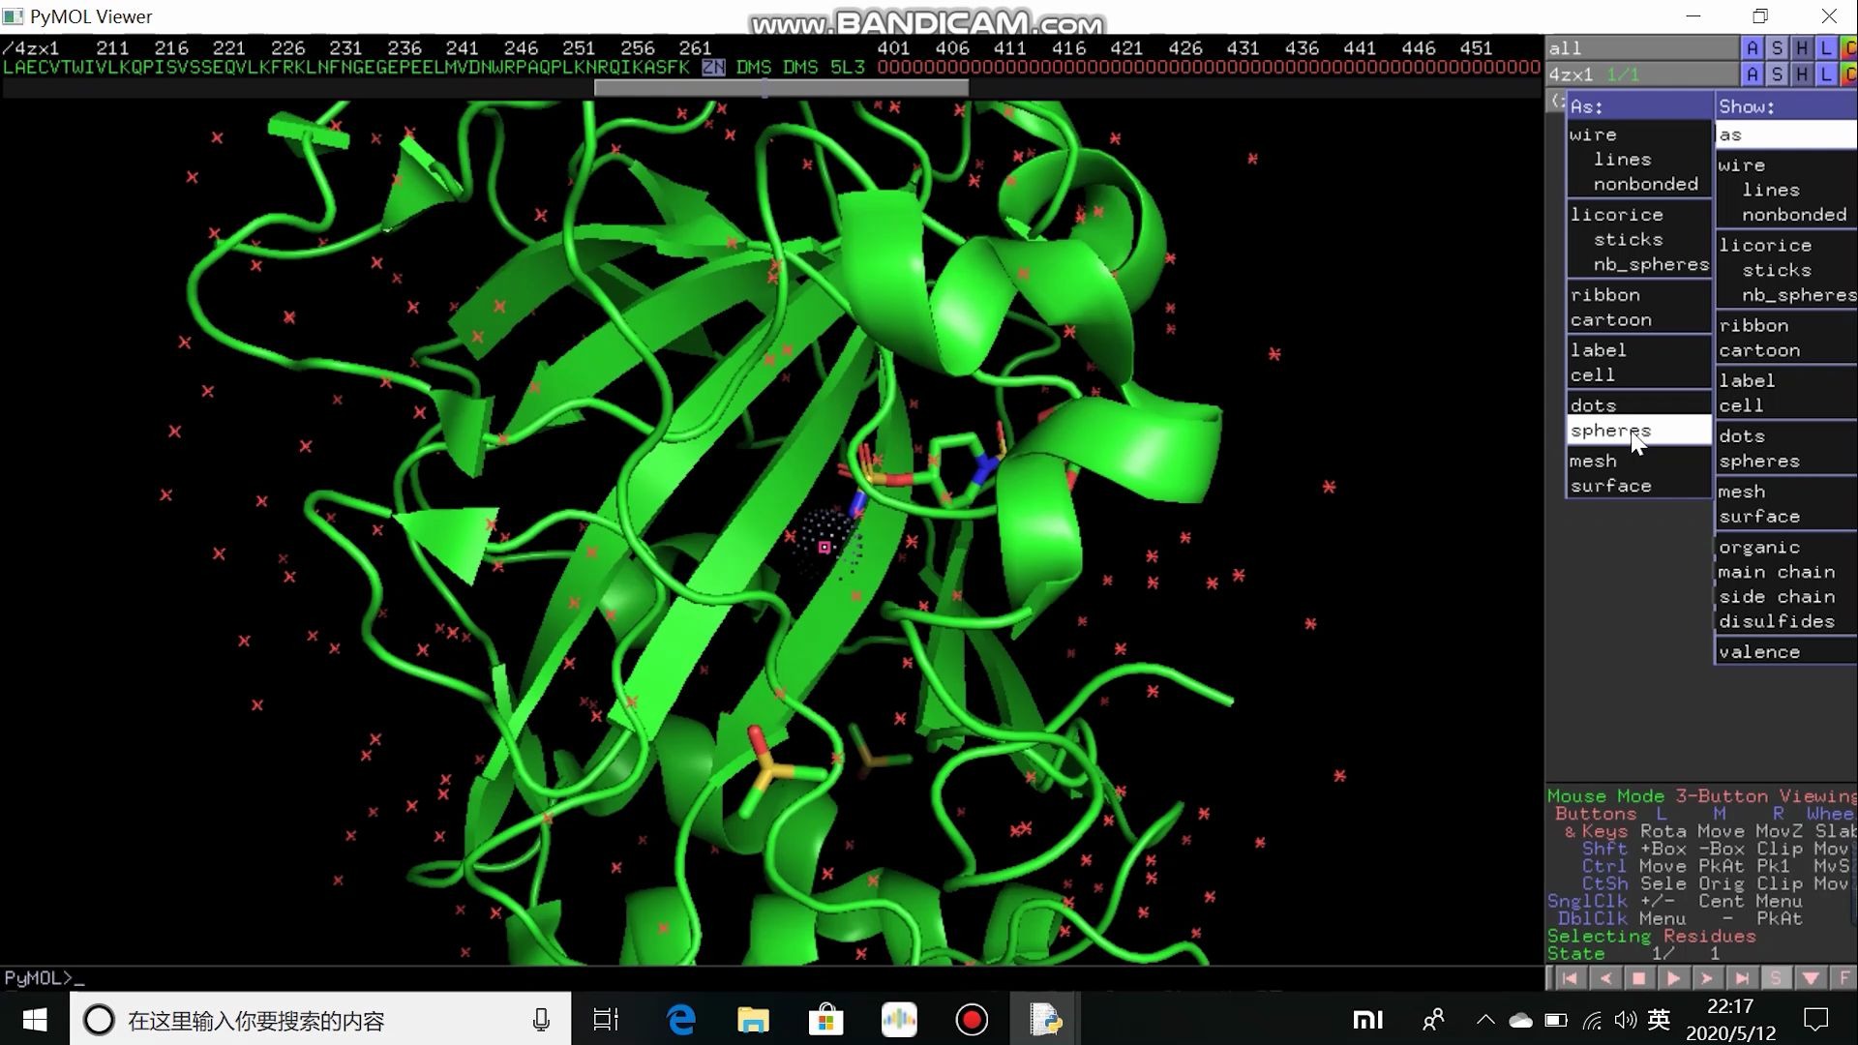Open the color menu C for all
1858x1045 pixels.
click(1849, 47)
